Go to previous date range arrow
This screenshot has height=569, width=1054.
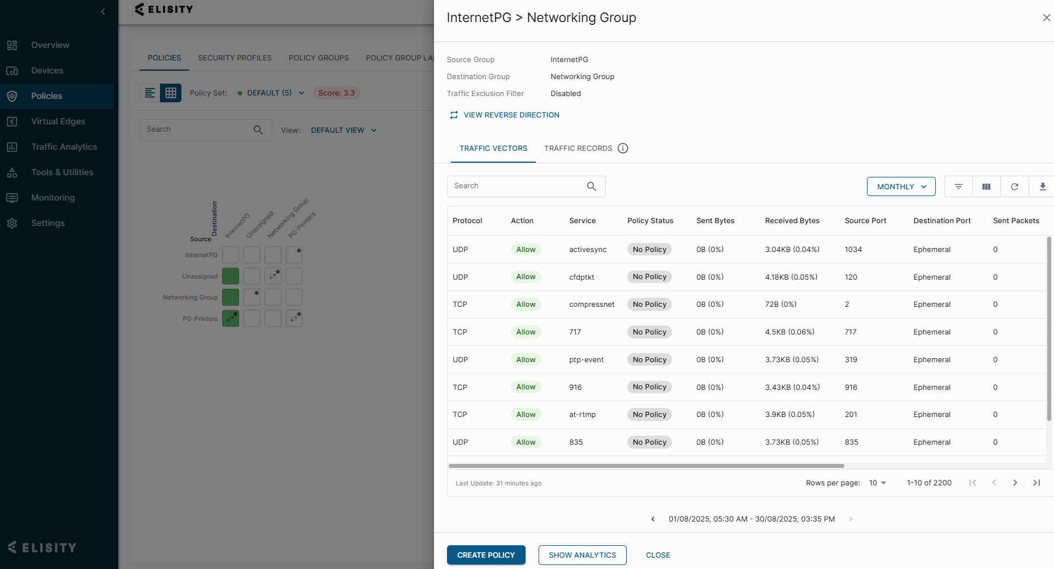653,519
